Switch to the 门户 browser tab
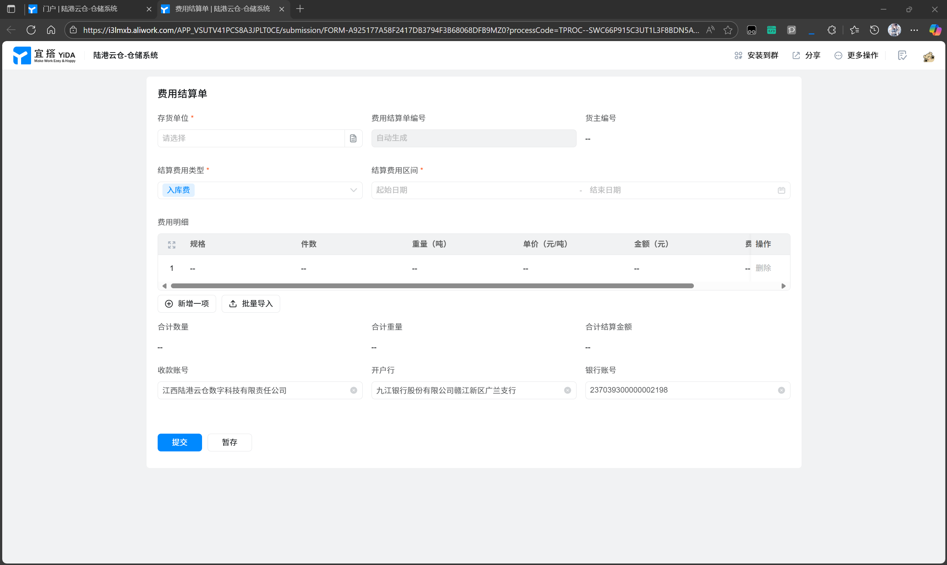Screen dimensions: 947x565 coord(80,9)
